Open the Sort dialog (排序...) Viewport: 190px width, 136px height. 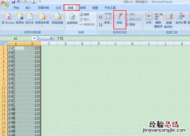(108, 18)
